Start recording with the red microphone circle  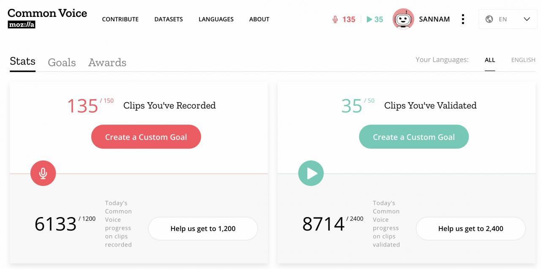pyautogui.click(x=43, y=173)
